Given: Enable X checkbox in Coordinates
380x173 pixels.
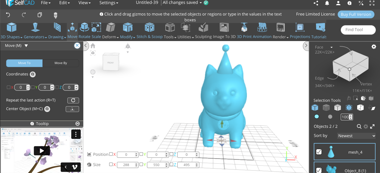Looking at the screenshot, I should pos(8,87).
